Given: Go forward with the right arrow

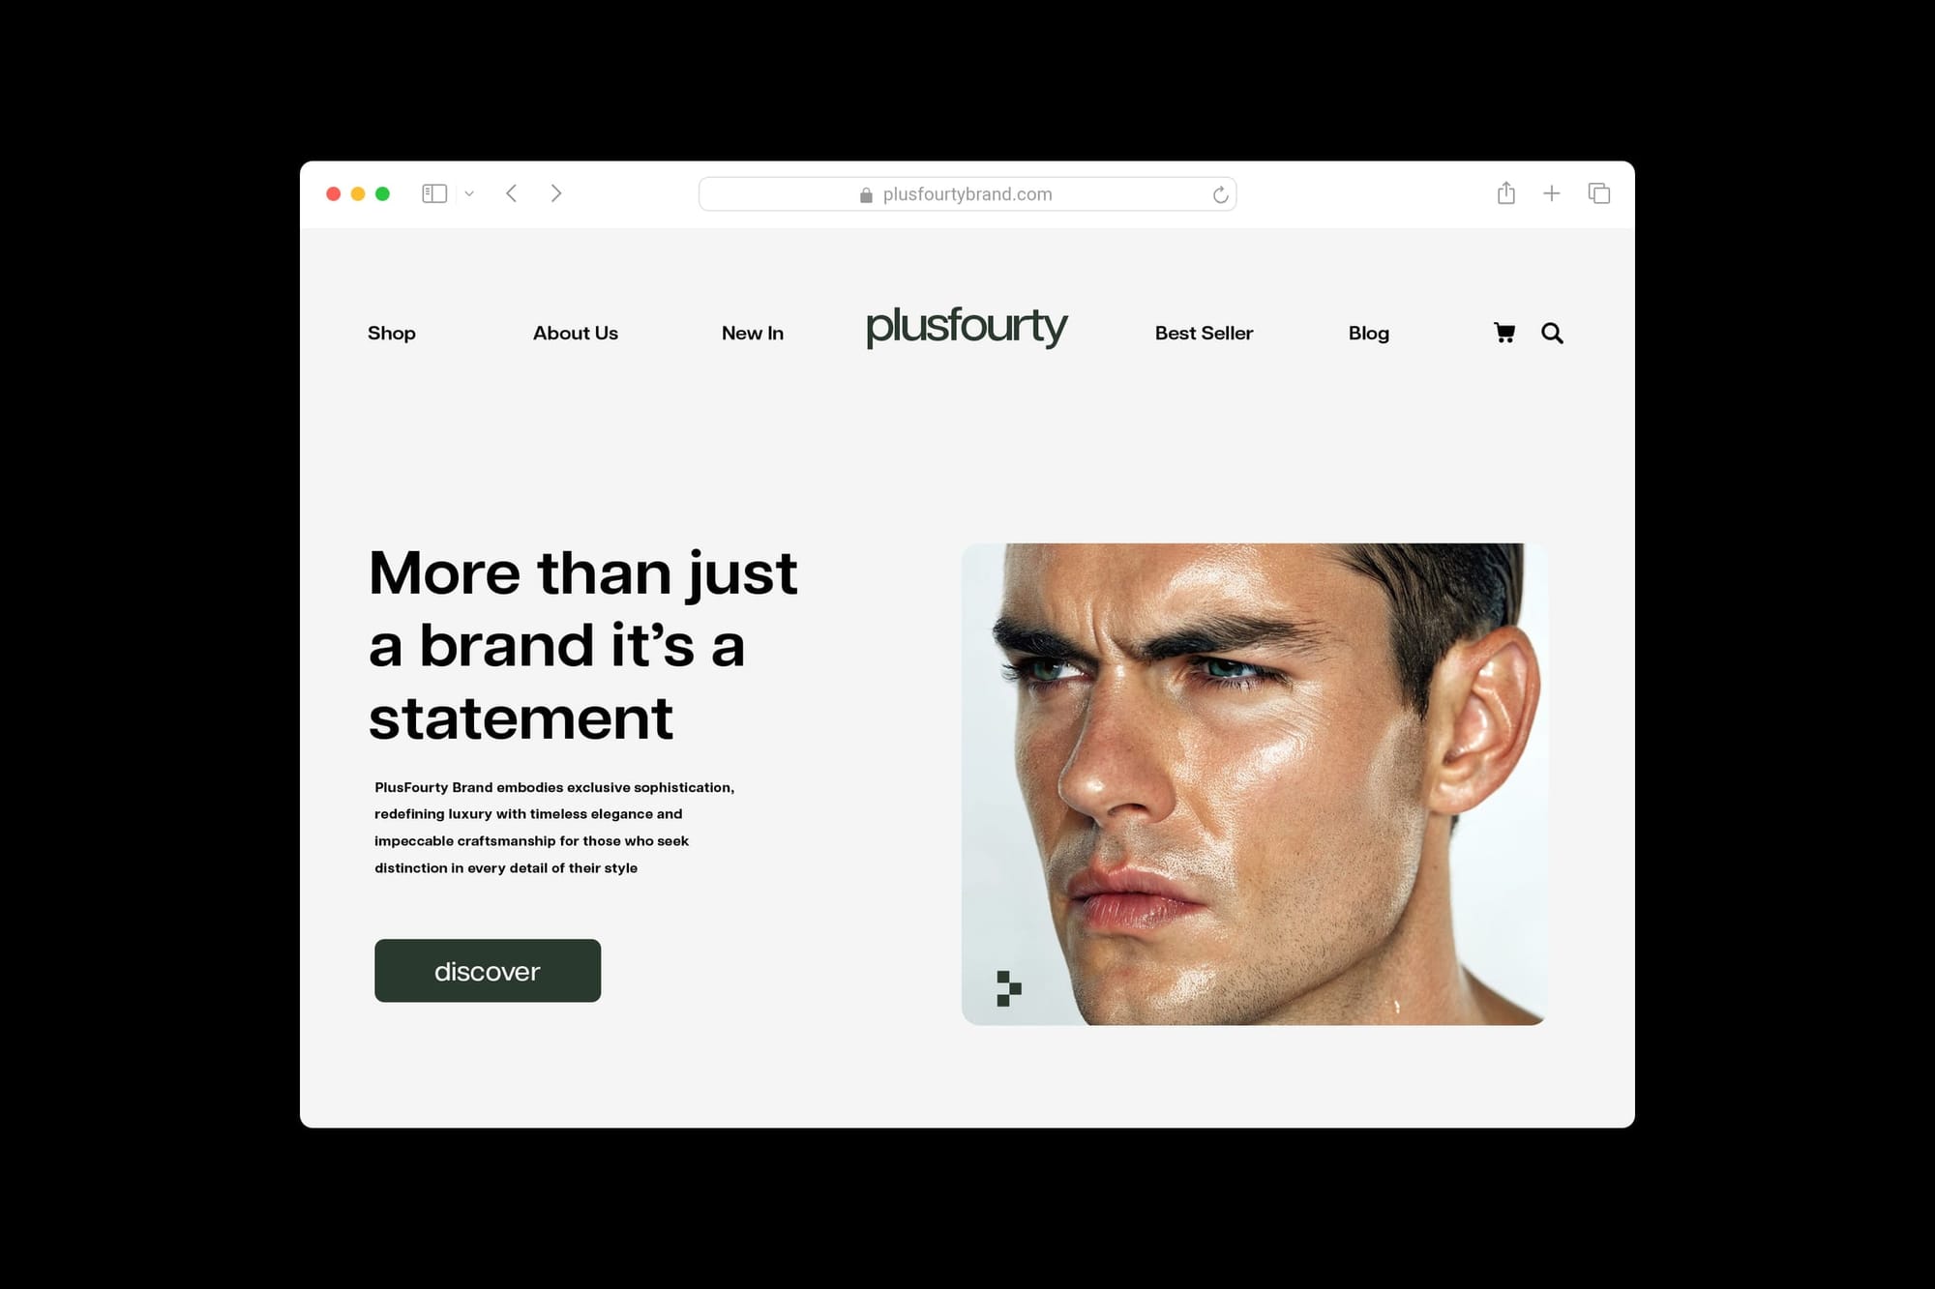Looking at the screenshot, I should coord(556,193).
